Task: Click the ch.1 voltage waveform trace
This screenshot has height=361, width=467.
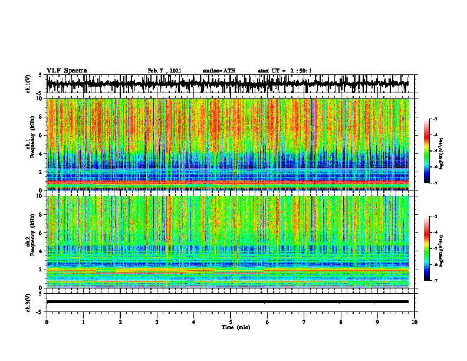Action: [x=227, y=84]
